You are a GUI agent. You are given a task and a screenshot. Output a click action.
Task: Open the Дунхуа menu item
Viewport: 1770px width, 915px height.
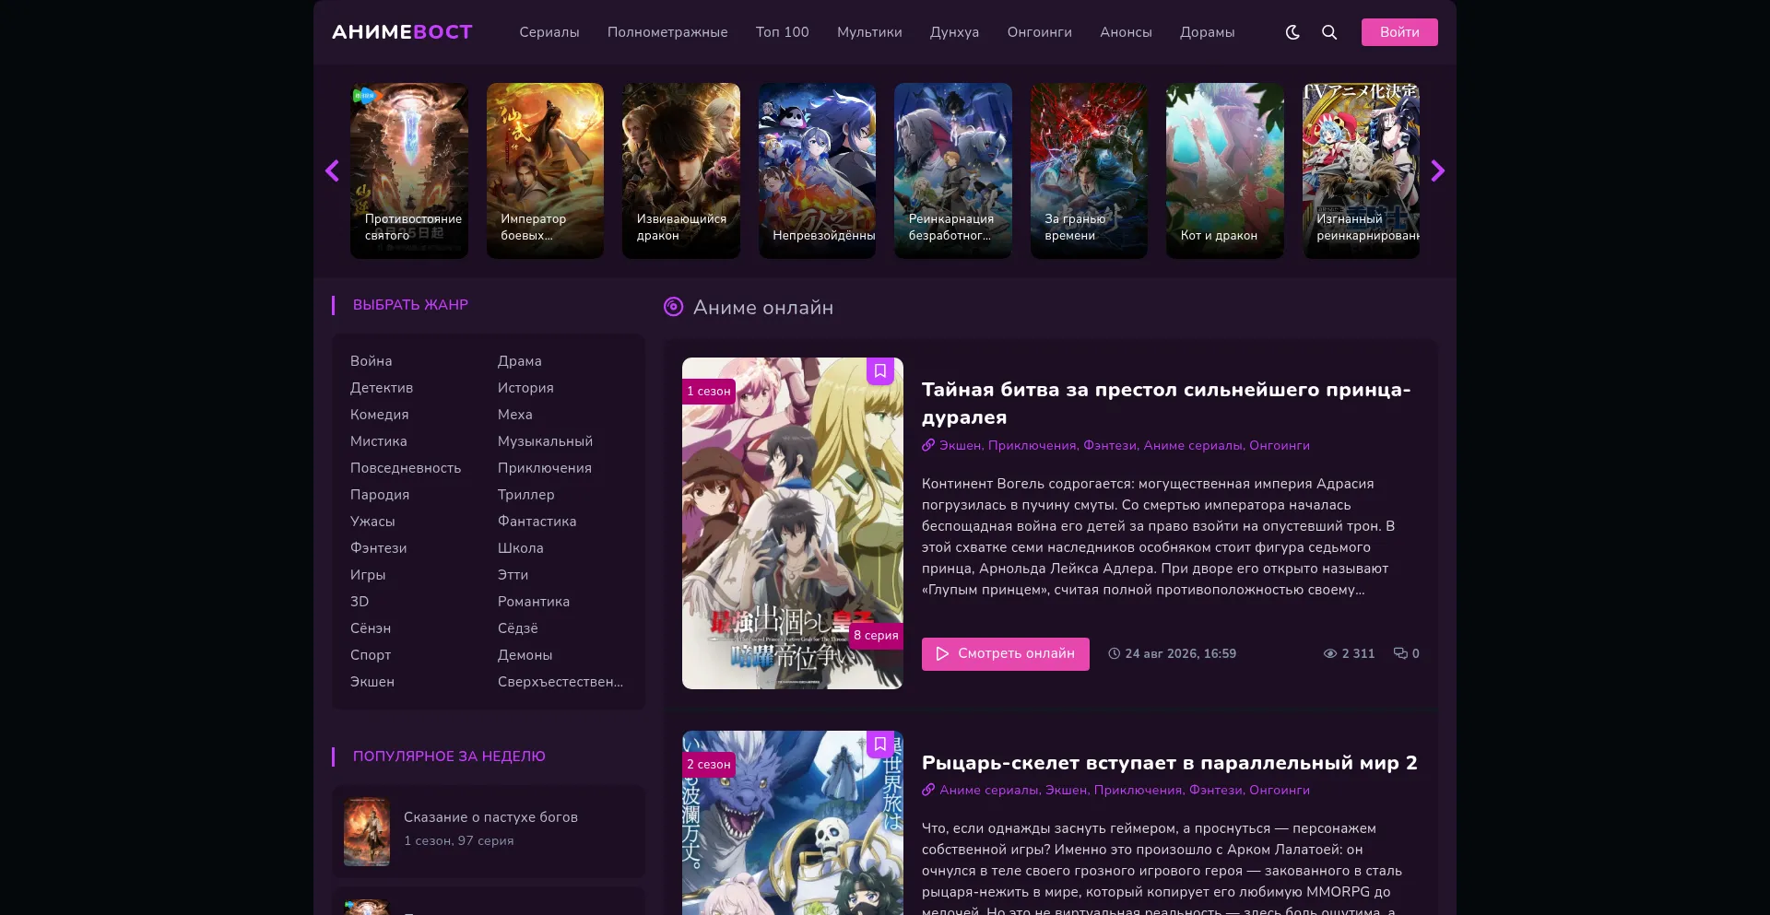954,32
